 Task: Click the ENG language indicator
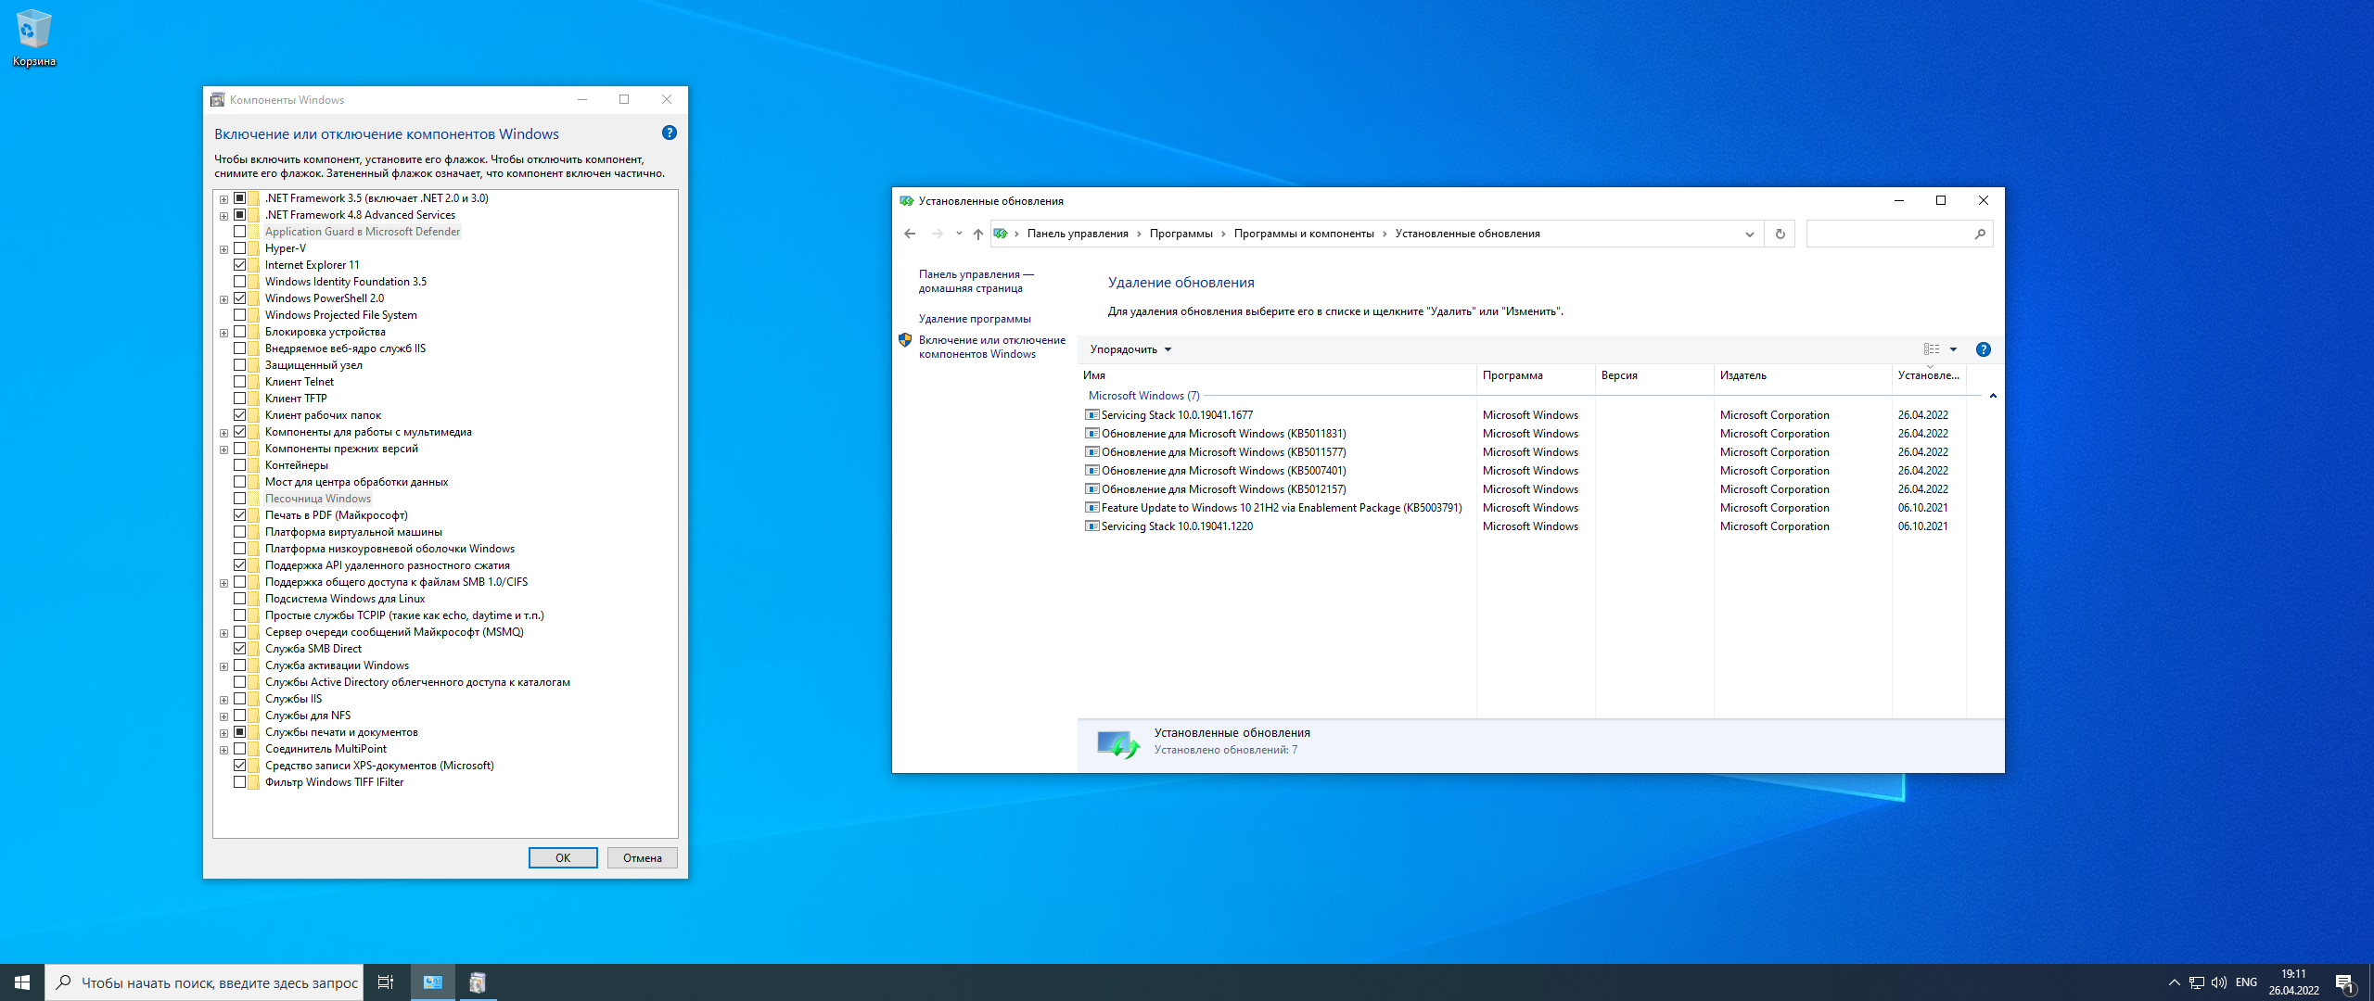(2246, 982)
